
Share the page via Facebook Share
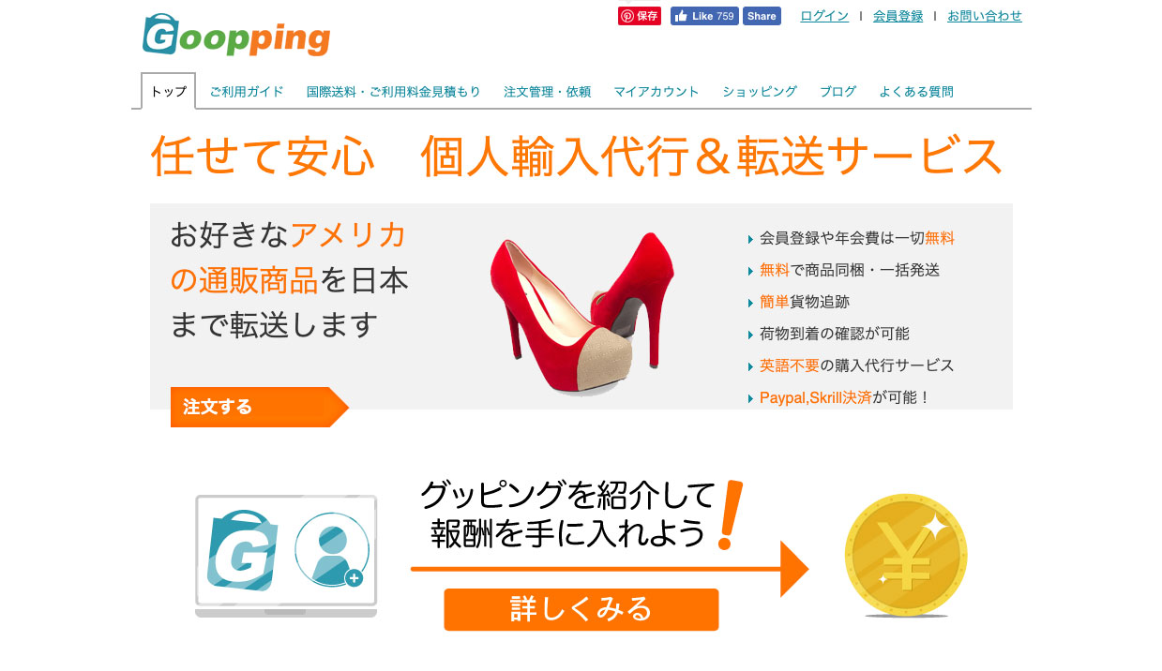coord(762,16)
